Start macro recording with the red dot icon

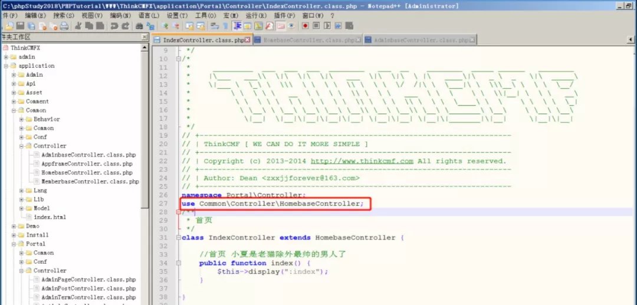(305, 26)
